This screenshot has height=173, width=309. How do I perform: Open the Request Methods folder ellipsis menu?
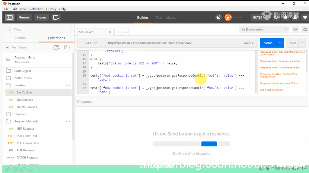tap(68, 121)
